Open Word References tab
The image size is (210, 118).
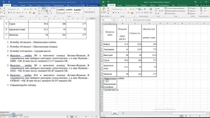coord(38,5)
